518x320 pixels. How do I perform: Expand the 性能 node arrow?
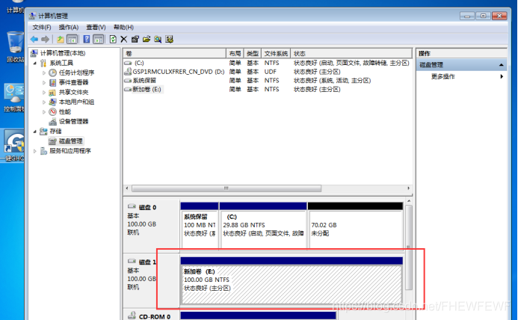tap(44, 111)
